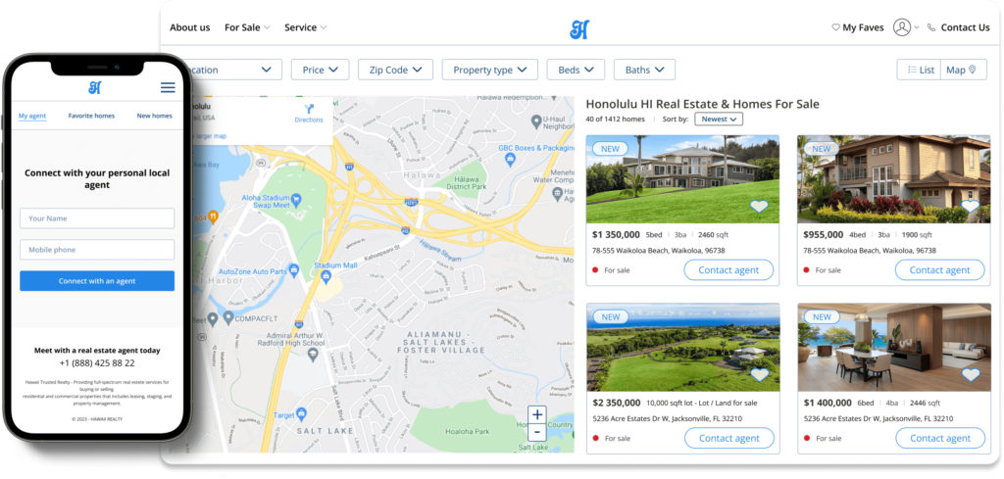Select New homes tab on phone
Viewport: 1004px width, 479px height.
[154, 116]
